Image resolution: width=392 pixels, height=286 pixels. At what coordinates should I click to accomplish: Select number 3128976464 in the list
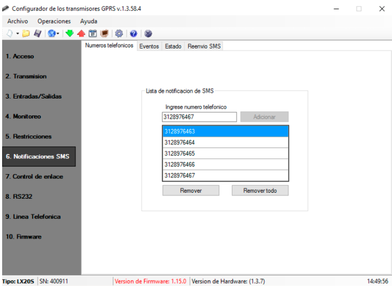pyautogui.click(x=225, y=142)
